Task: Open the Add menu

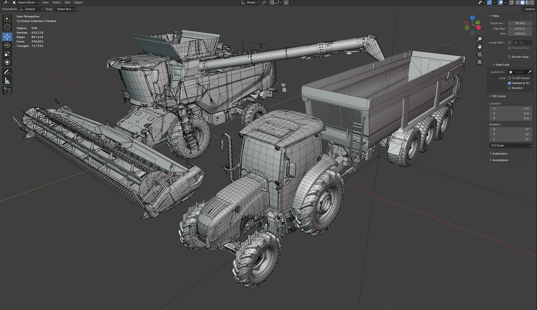Action: point(67,3)
